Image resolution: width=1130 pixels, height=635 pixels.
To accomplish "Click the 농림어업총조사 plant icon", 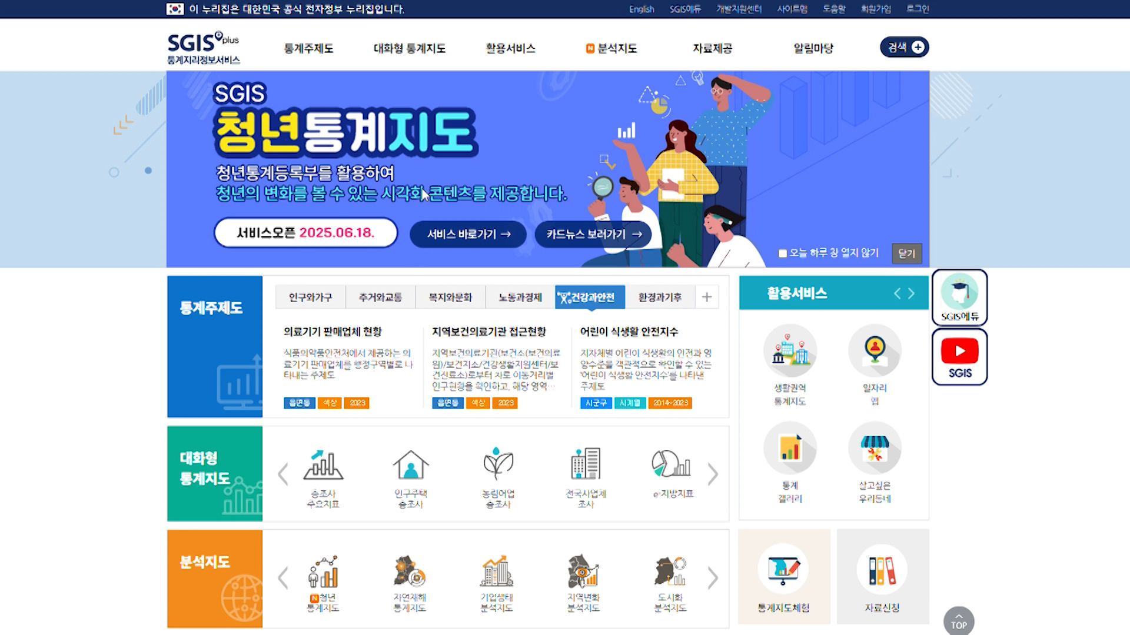I will click(498, 464).
